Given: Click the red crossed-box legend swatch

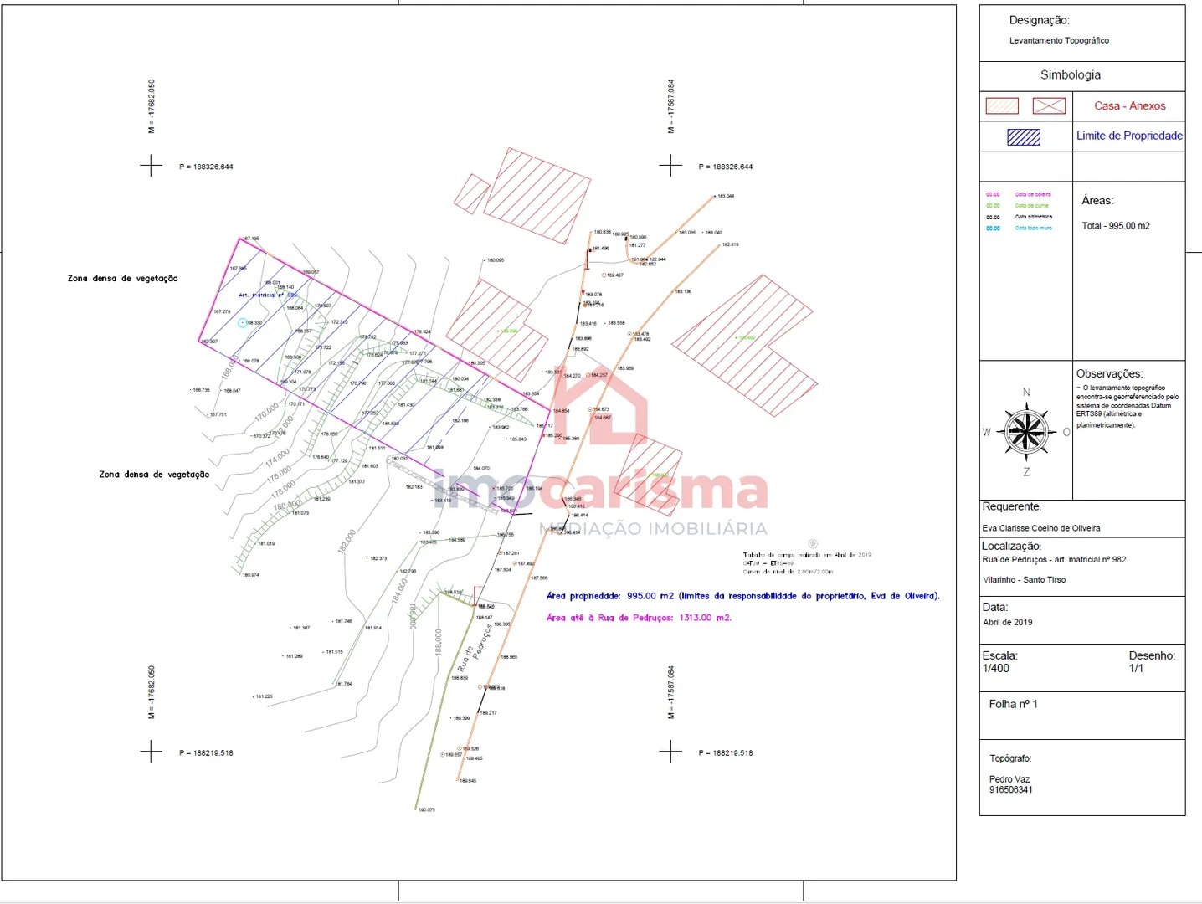Looking at the screenshot, I should [x=1049, y=106].
